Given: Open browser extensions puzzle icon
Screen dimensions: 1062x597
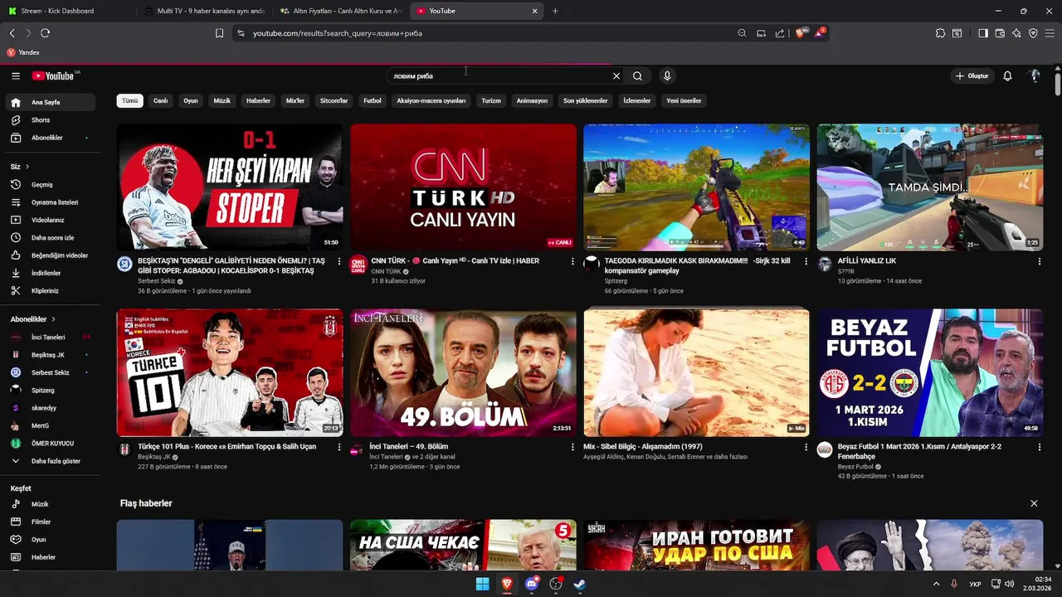Looking at the screenshot, I should click(940, 33).
